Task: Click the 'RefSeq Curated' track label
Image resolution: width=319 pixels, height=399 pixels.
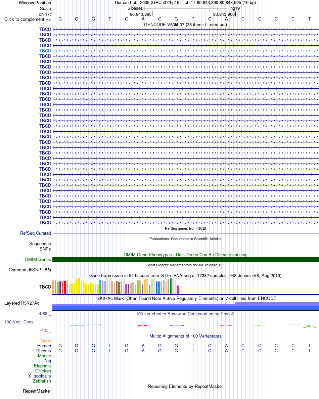Action: tap(36, 233)
